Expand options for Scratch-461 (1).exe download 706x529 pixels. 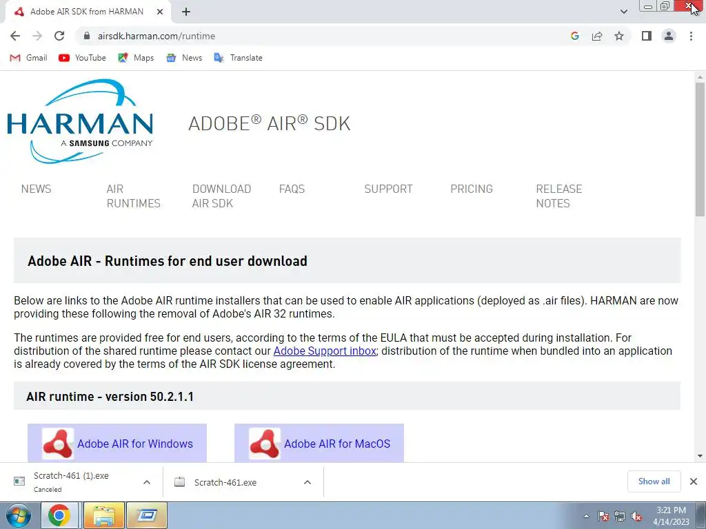pos(147,482)
